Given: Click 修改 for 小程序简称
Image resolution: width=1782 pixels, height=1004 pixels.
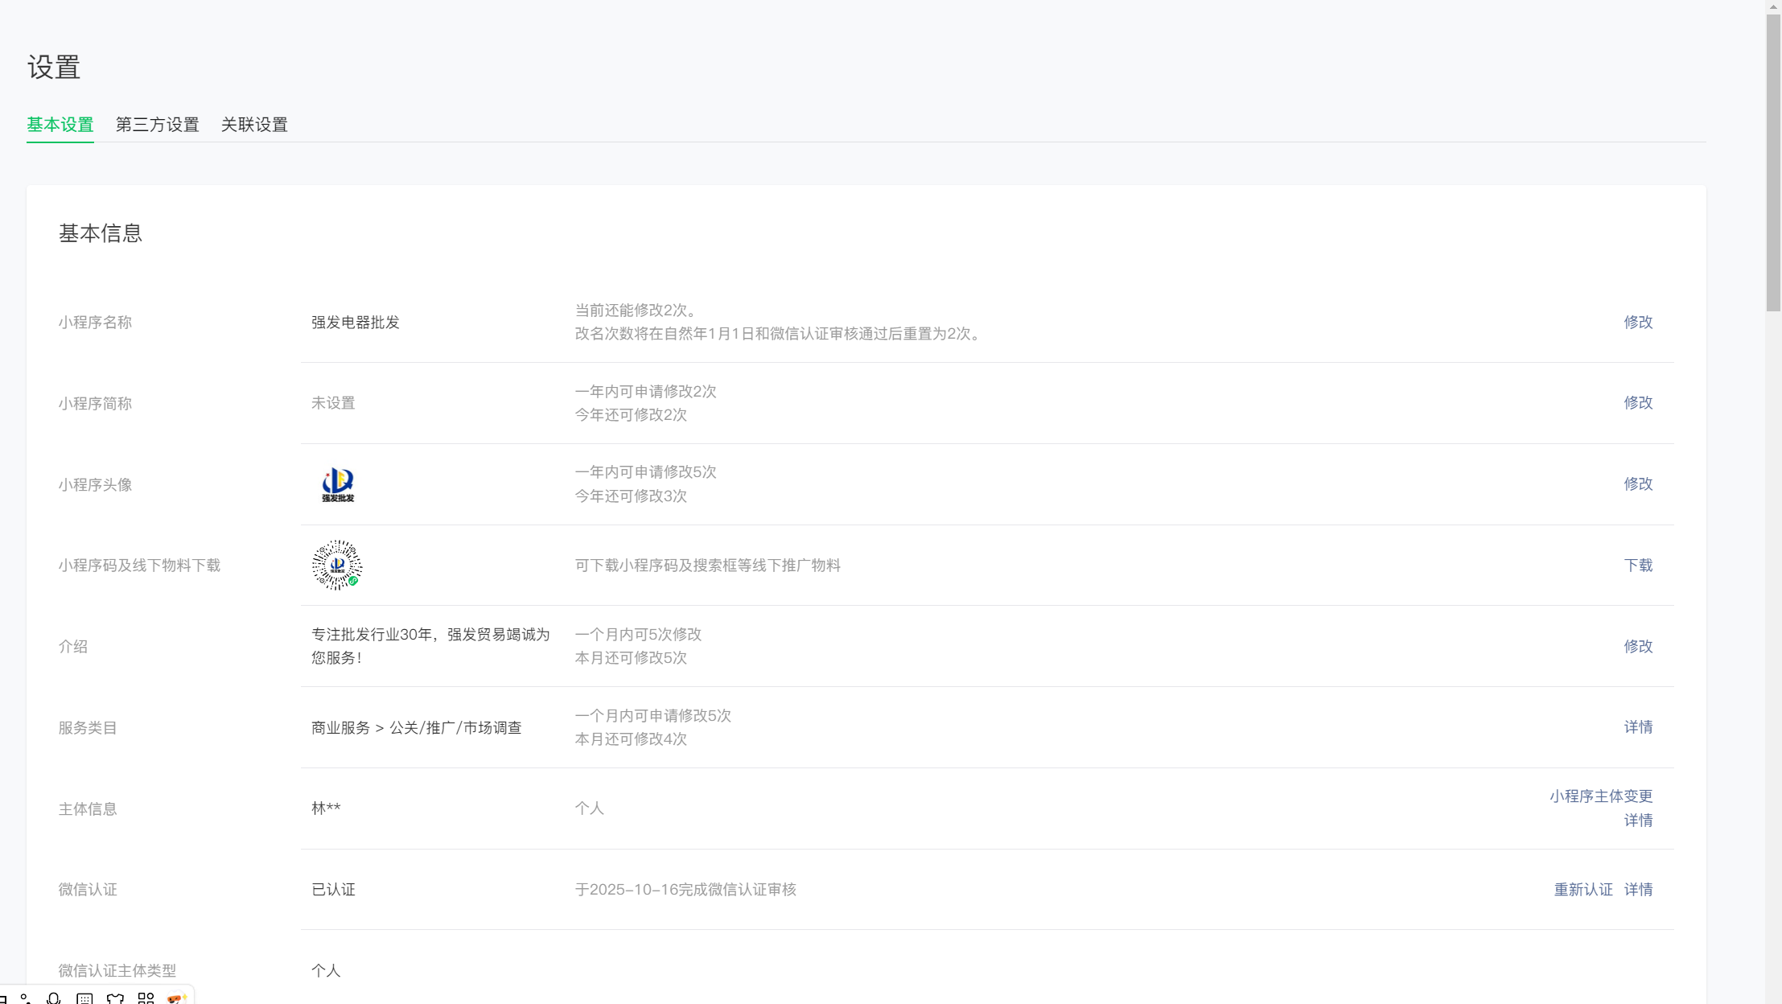Looking at the screenshot, I should (x=1637, y=402).
